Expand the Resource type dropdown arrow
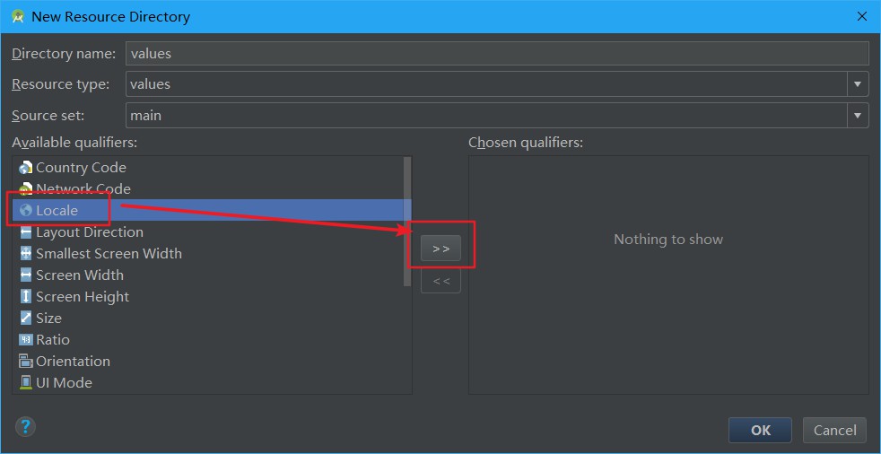This screenshot has height=454, width=881. point(858,84)
